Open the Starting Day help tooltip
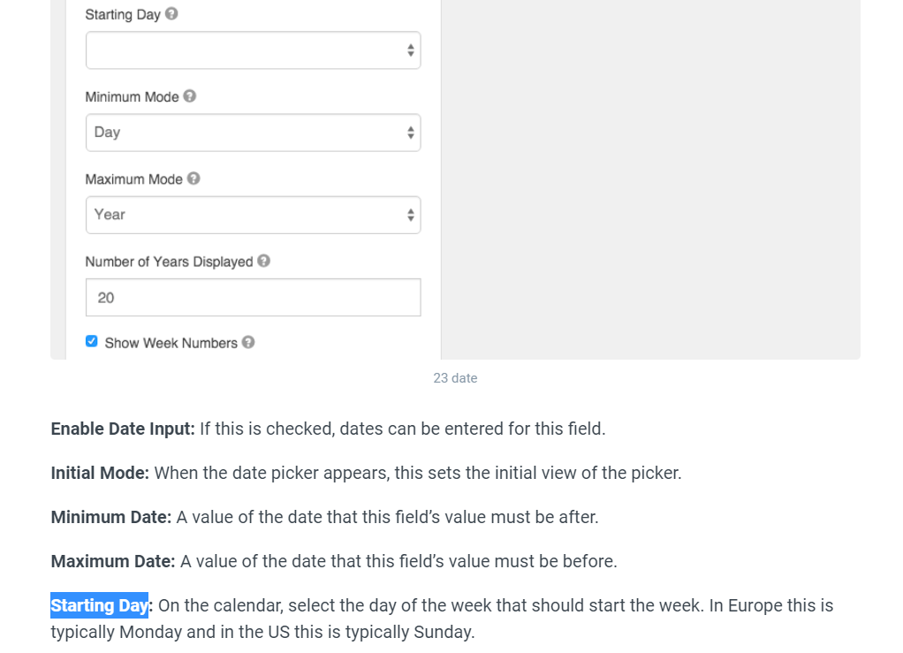 pos(171,14)
